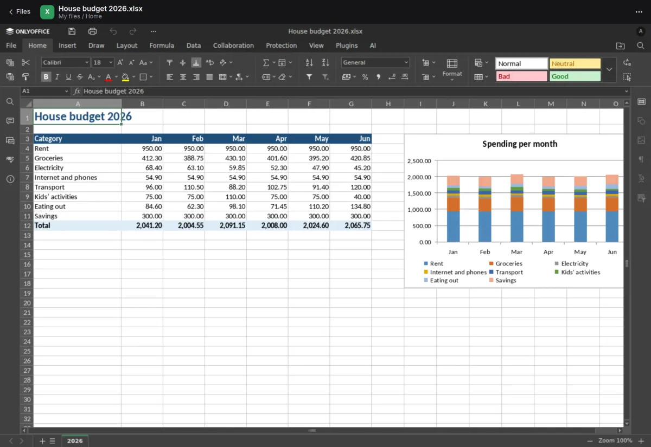Click the Percent style icon
The image size is (651, 447).
(x=365, y=77)
